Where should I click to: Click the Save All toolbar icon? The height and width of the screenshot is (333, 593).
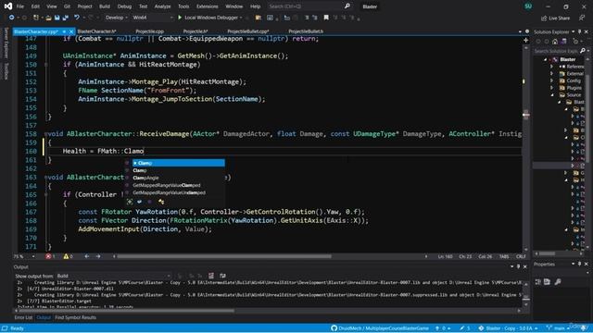pos(66,18)
